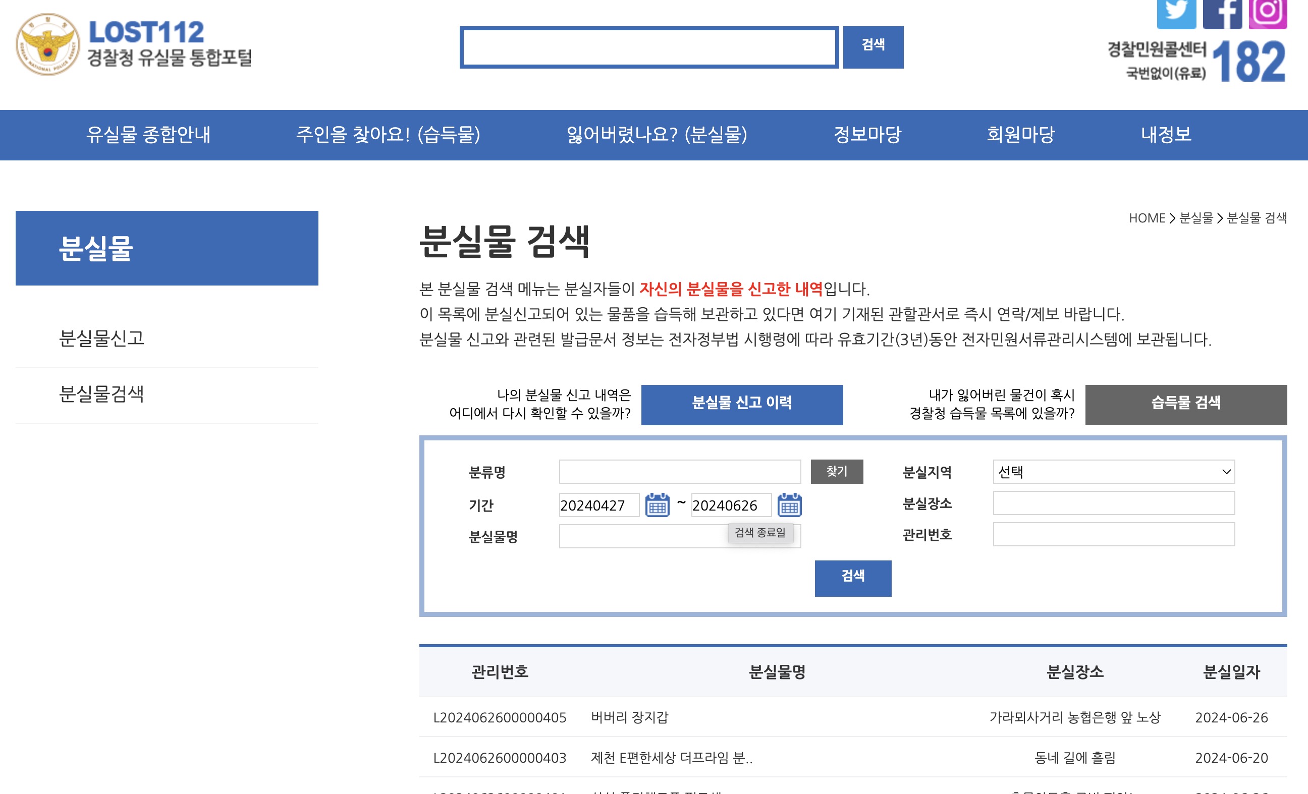Open the 버버리 장지갑 lost item row
The image size is (1308, 794).
pos(630,717)
